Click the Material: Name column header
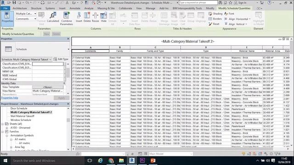Screen dimensions: 294x165 pyautogui.click(x=247, y=51)
